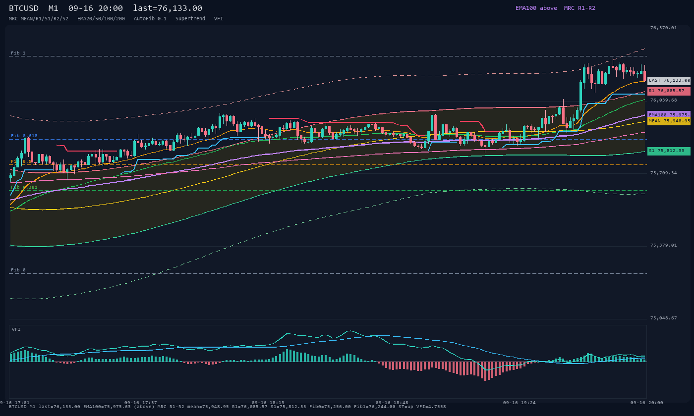Click the LAST 76,133.00 price tag
Image resolution: width=694 pixels, height=416 pixels.
click(669, 80)
